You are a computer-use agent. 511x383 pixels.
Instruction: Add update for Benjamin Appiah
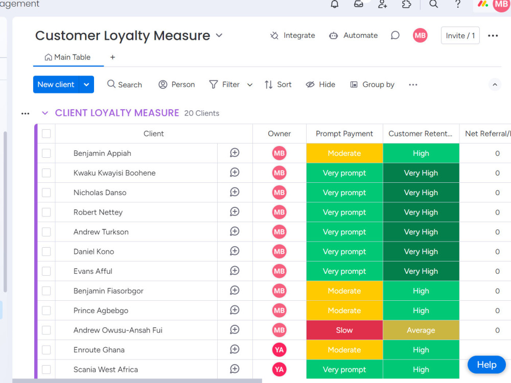coord(235,153)
